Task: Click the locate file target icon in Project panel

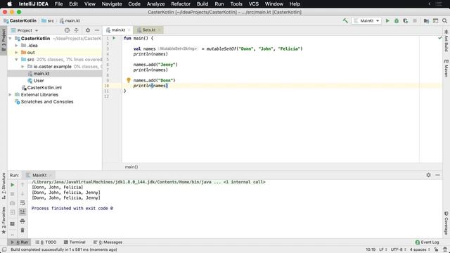Action: (67, 30)
